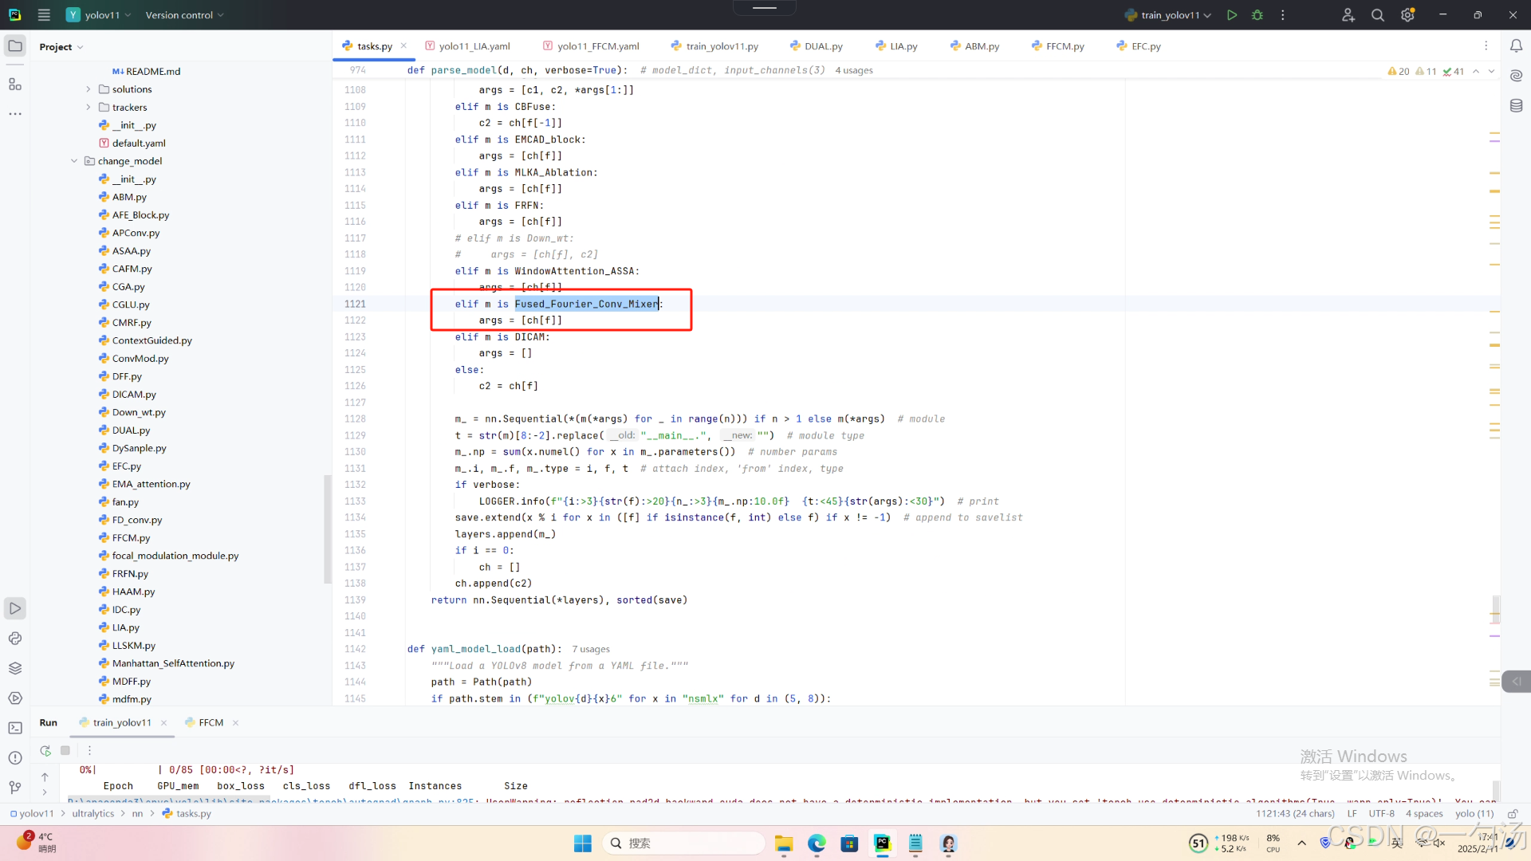Switch to yolo11_FFCM.yaml tab
Image resolution: width=1531 pixels, height=861 pixels.
click(597, 46)
